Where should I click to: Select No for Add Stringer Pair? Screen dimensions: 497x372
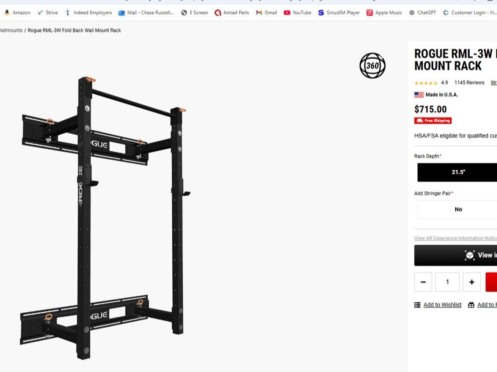click(457, 209)
